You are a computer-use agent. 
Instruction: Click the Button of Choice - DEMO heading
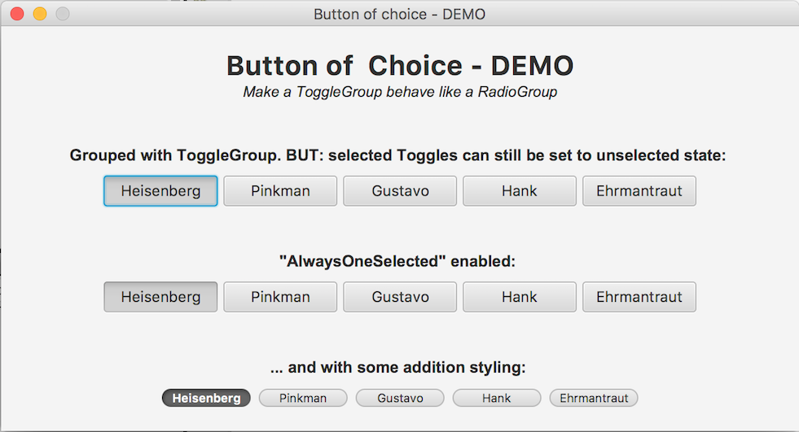coord(400,66)
